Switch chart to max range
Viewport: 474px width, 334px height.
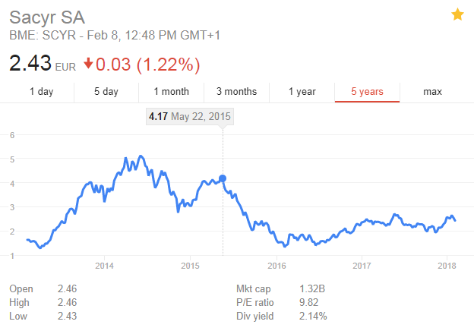(x=432, y=92)
